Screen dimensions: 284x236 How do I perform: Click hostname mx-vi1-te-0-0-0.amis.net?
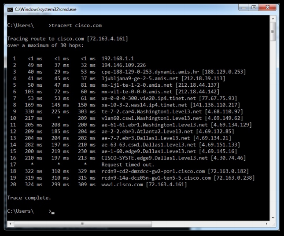click(x=137, y=92)
